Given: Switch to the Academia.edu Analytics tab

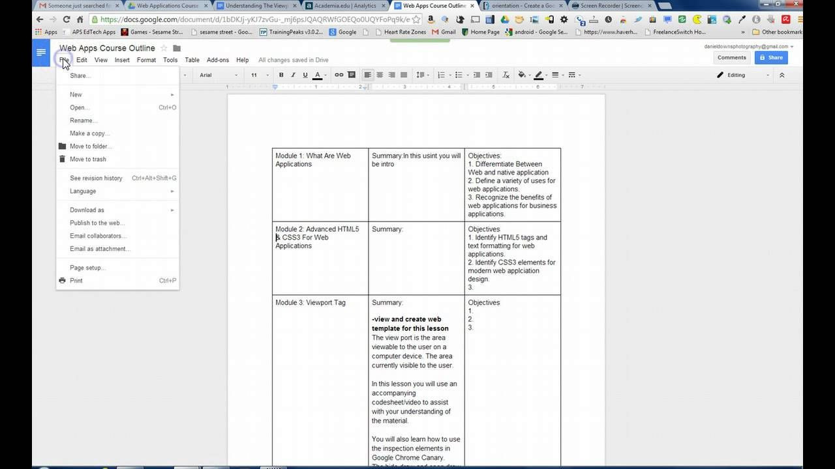Looking at the screenshot, I should pyautogui.click(x=345, y=6).
